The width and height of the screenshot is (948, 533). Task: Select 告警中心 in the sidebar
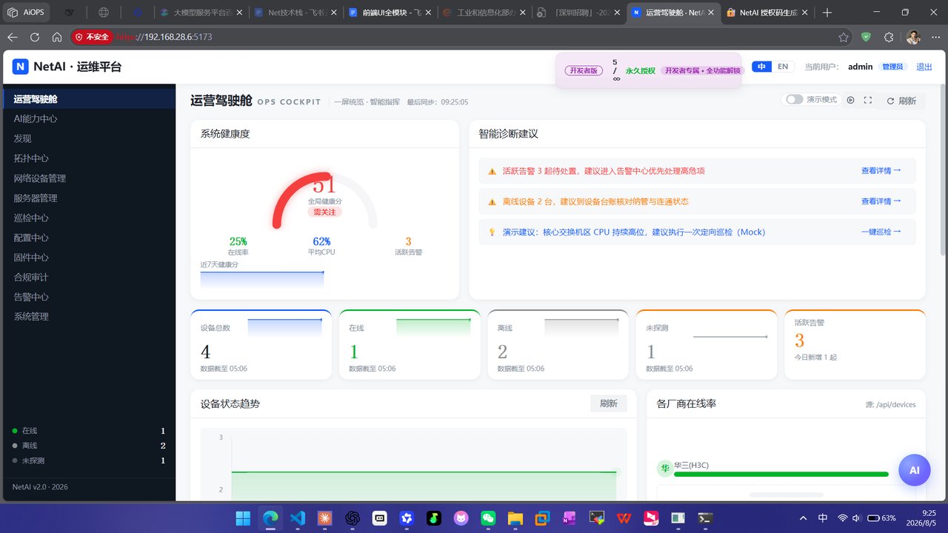pos(88,297)
